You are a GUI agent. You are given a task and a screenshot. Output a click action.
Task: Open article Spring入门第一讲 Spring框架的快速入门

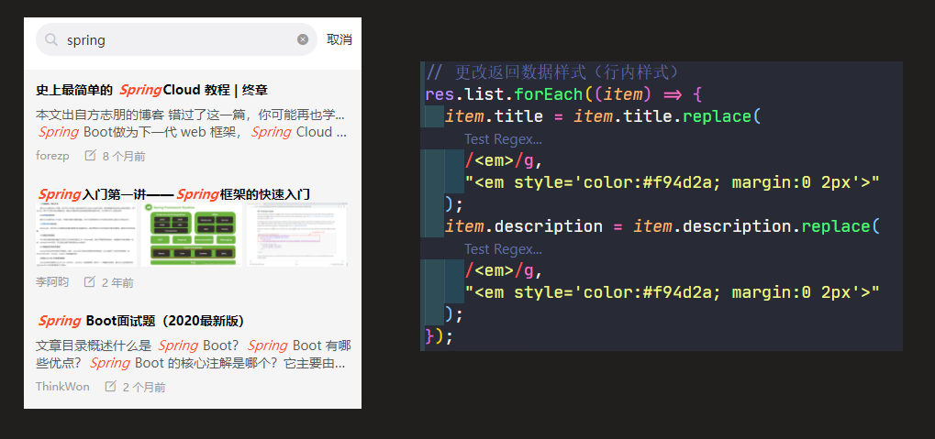pos(173,194)
